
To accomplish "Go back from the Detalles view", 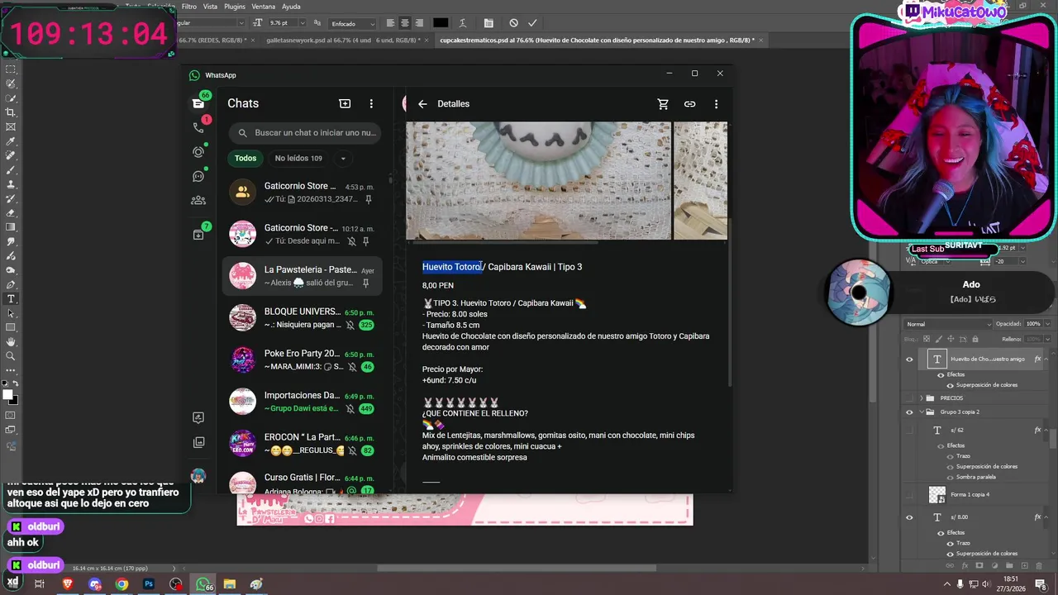I will [x=422, y=104].
